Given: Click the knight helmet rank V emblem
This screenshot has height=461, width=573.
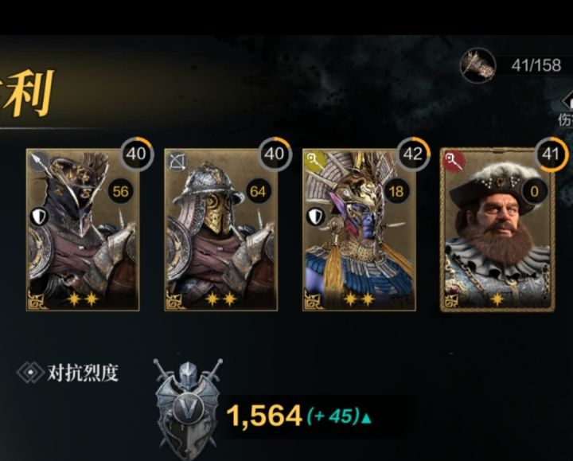Looking at the screenshot, I should click(x=188, y=407).
